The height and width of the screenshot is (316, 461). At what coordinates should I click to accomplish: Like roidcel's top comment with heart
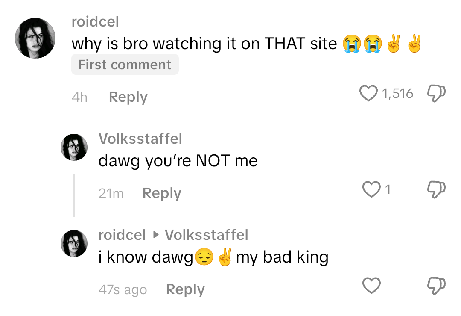tap(369, 94)
